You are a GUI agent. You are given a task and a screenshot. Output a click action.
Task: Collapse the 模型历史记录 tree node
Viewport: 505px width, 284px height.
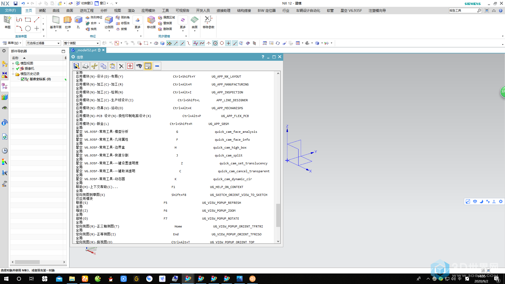pos(13,74)
